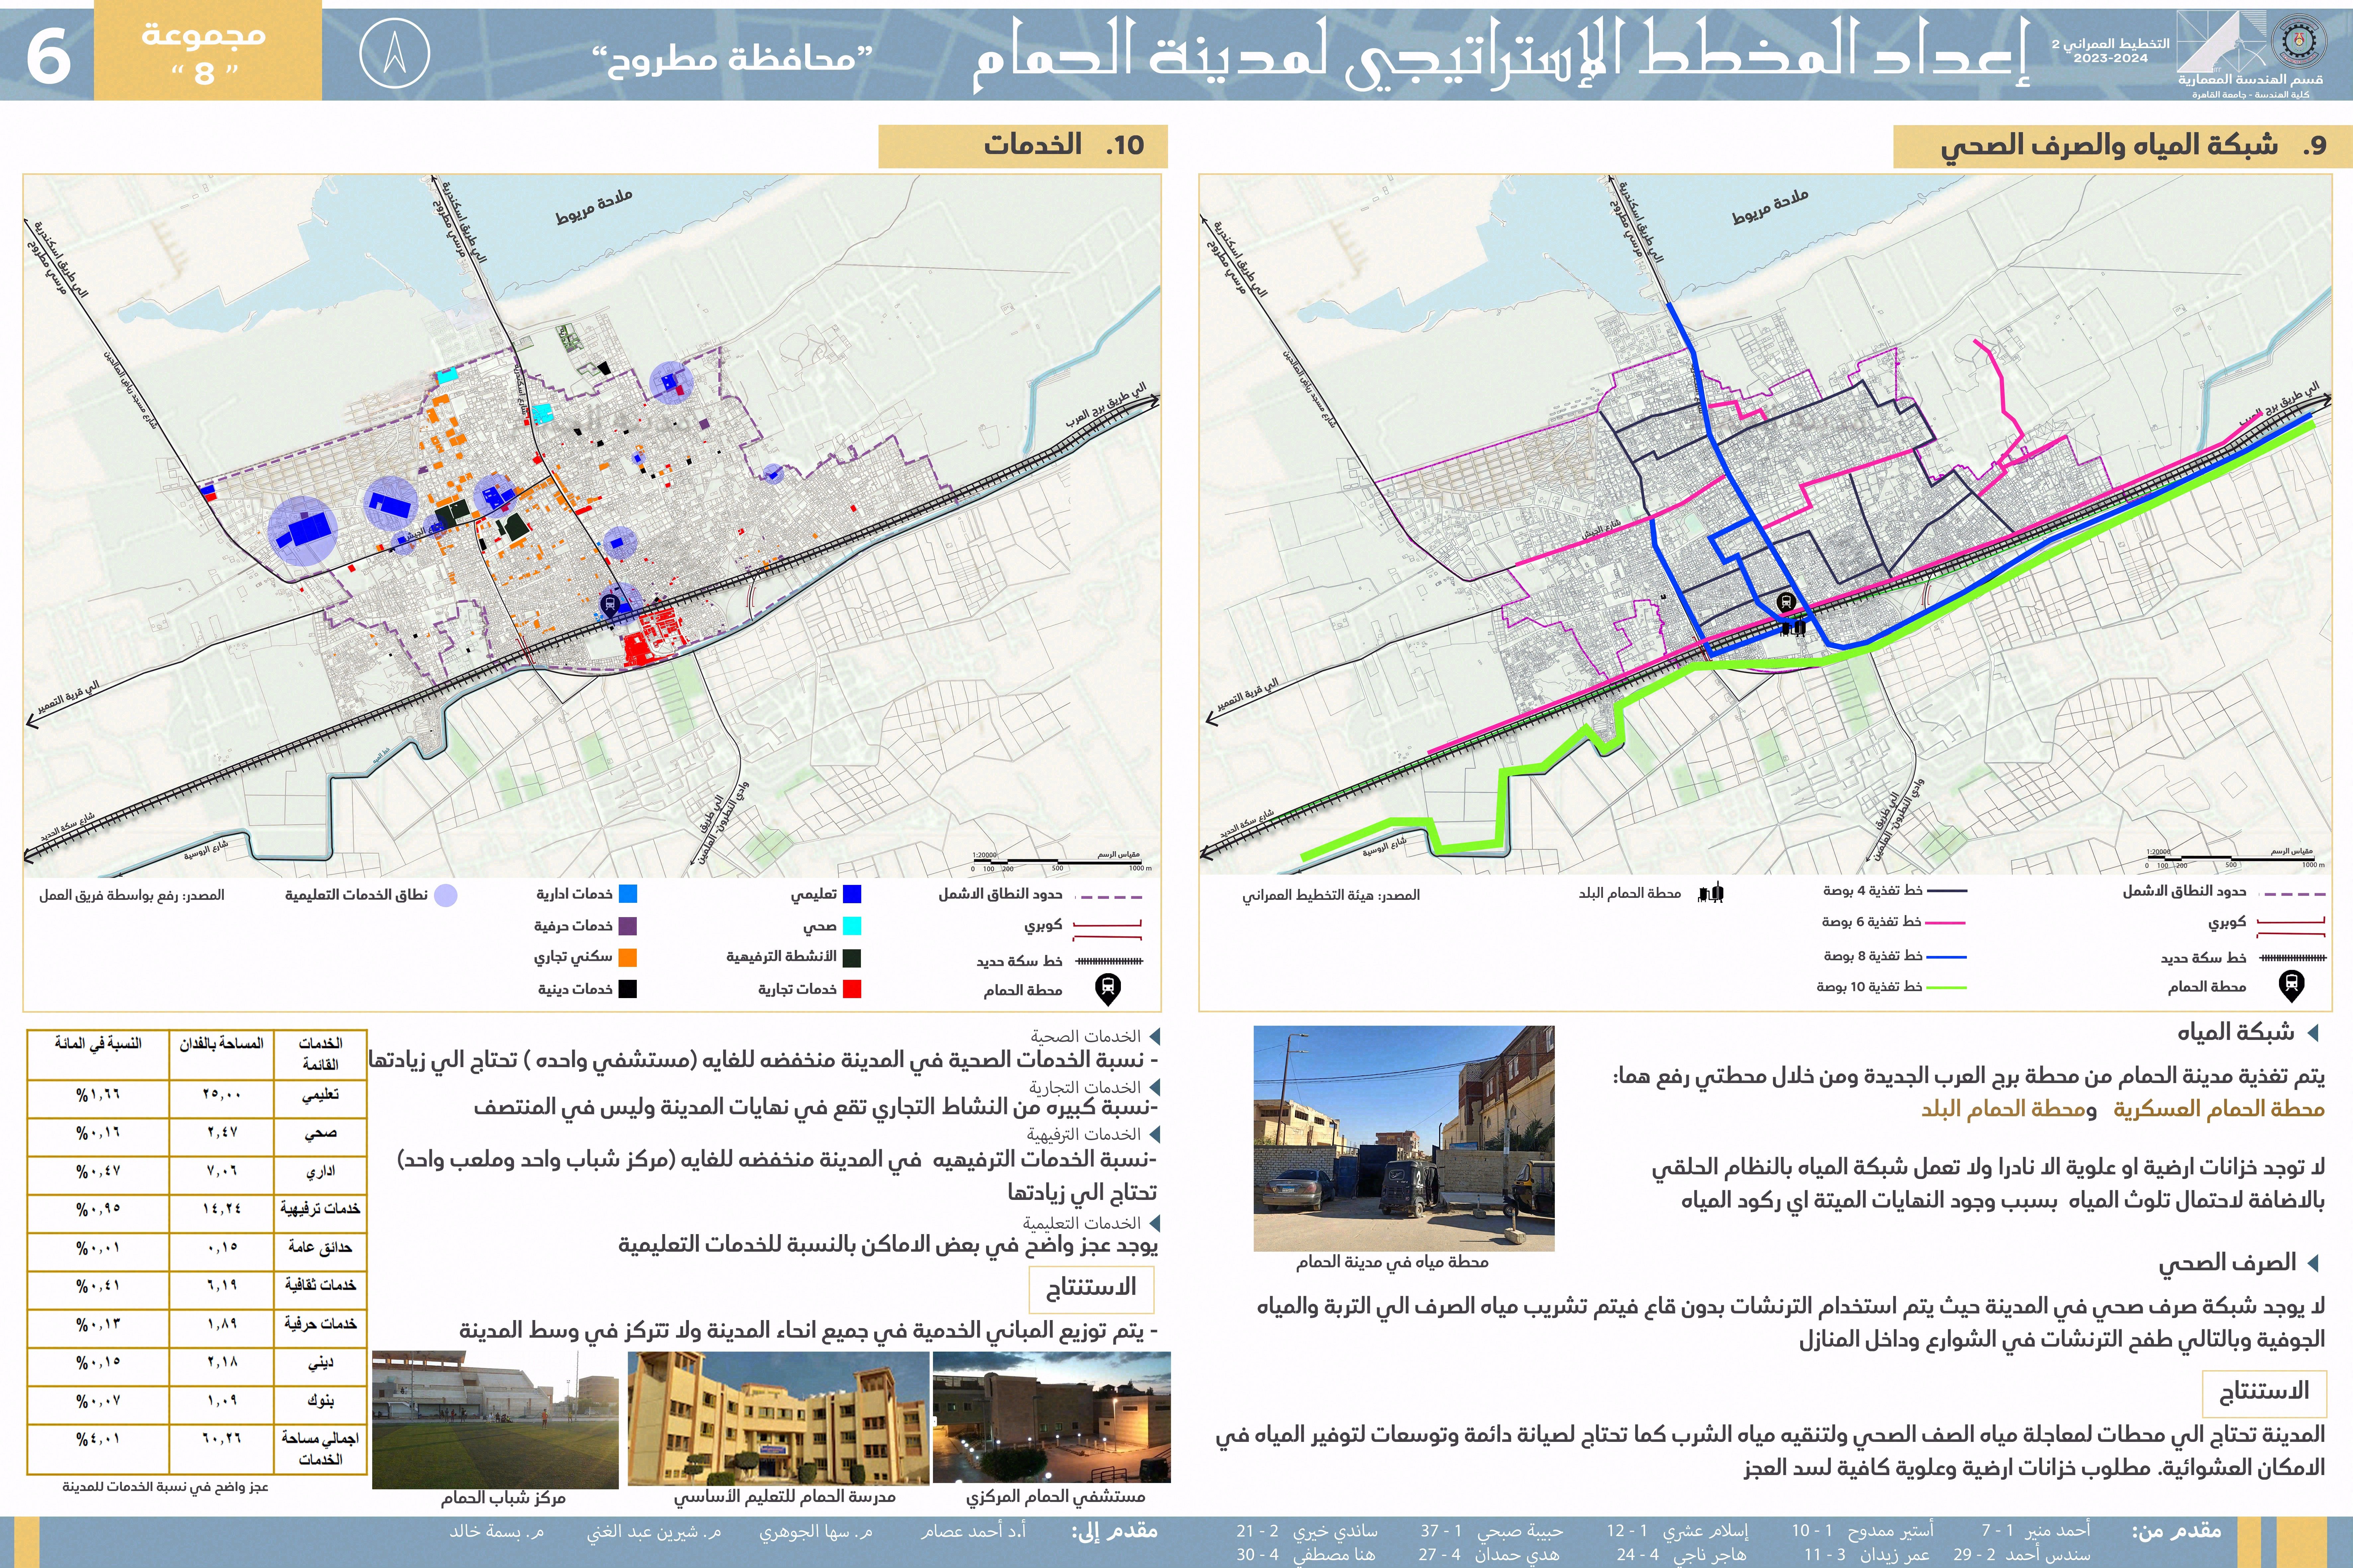Toggle the 4-inch feeder line legend entry

(x=1947, y=891)
